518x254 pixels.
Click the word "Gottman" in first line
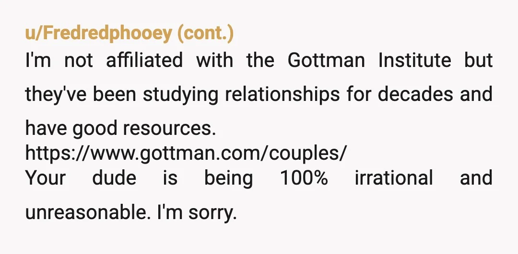[327, 60]
